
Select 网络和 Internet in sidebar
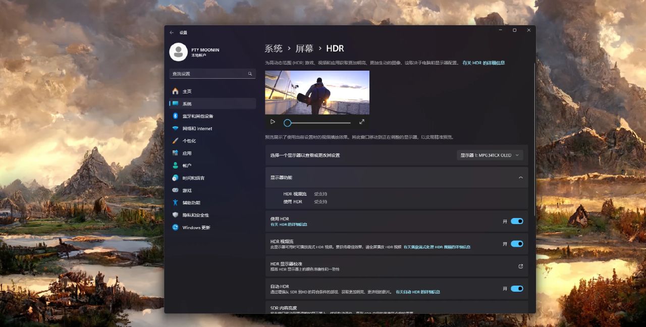pyautogui.click(x=212, y=129)
